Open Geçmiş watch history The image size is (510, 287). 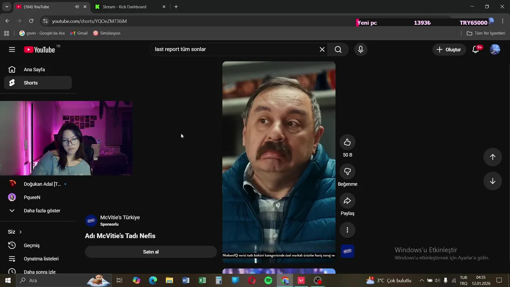click(38, 246)
